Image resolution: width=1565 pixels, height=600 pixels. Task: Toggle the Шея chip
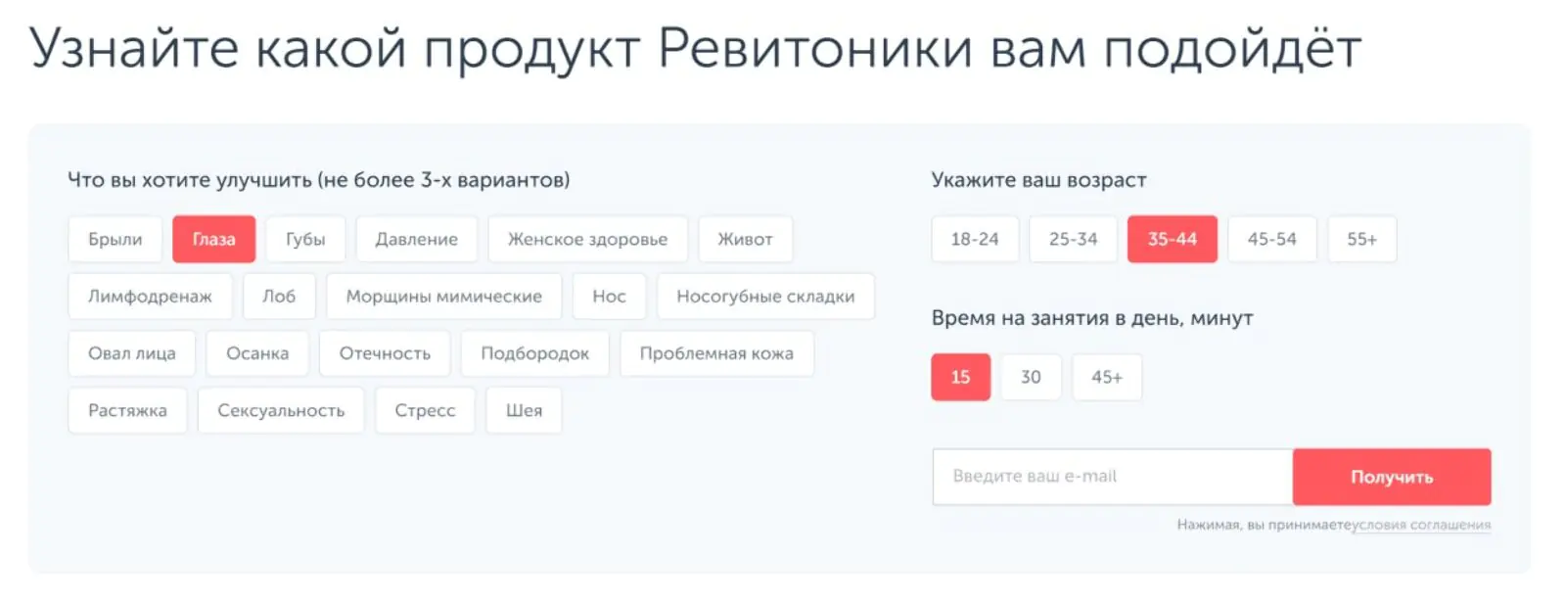(x=524, y=410)
